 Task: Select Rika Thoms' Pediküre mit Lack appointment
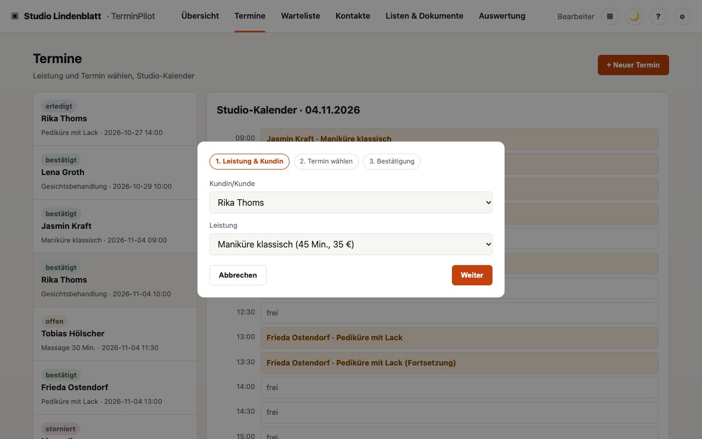[115, 119]
